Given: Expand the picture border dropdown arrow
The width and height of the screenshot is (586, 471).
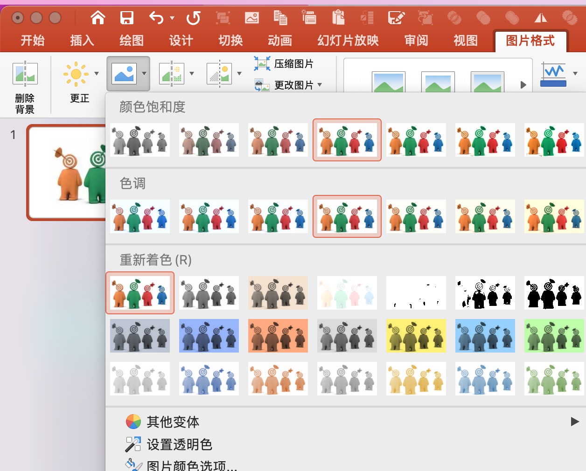Looking at the screenshot, I should (x=575, y=73).
